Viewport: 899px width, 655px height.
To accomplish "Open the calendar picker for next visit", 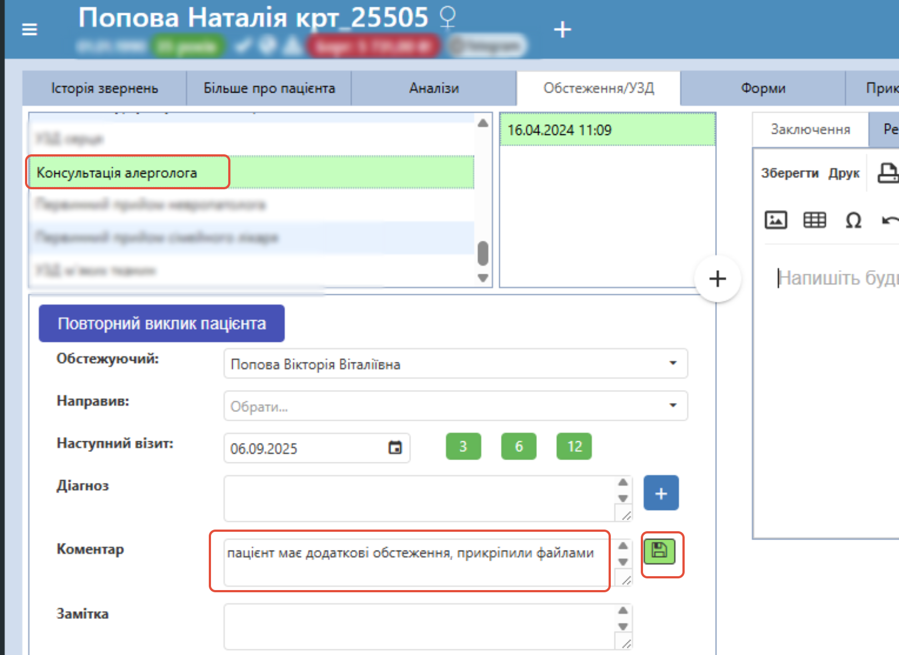I will pos(395,447).
